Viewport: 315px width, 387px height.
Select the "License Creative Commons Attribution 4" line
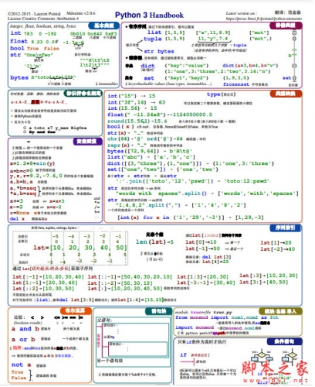43,19
